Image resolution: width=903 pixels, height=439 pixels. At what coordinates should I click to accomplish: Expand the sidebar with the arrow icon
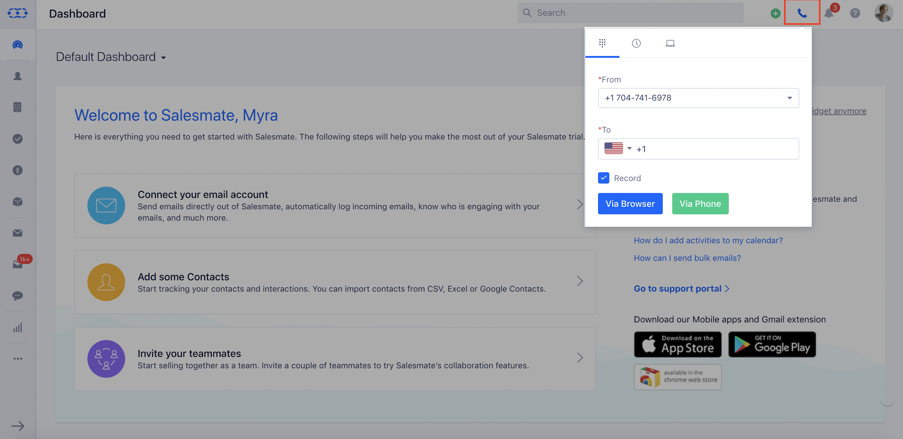pos(18,426)
